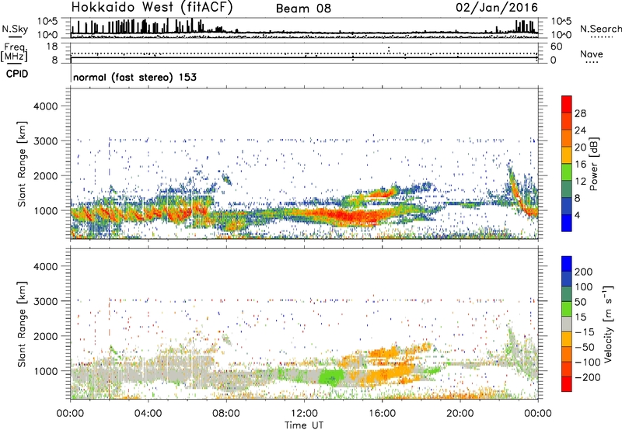The width and height of the screenshot is (622, 430).
Task: Click '4000' tick on the power panel
Action: coord(45,106)
